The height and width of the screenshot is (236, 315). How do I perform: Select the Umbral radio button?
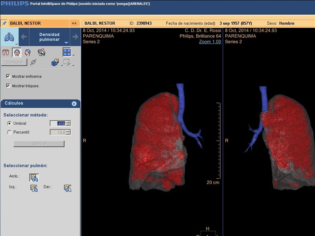coord(9,124)
